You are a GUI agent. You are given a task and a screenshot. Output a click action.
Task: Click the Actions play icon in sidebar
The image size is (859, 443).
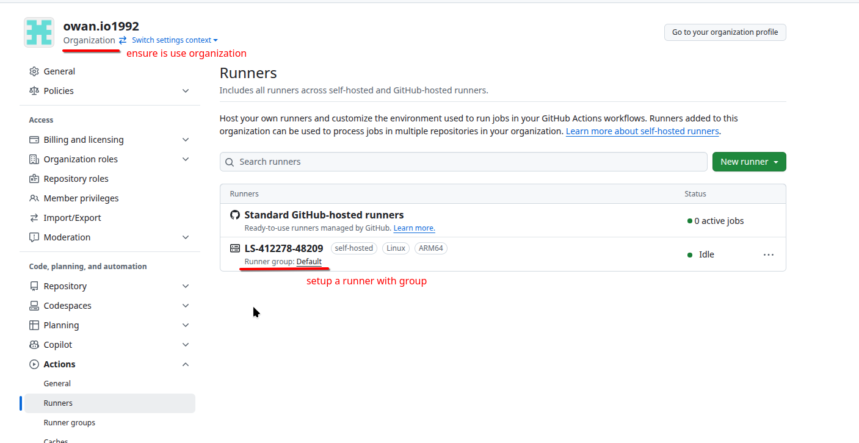(x=34, y=364)
